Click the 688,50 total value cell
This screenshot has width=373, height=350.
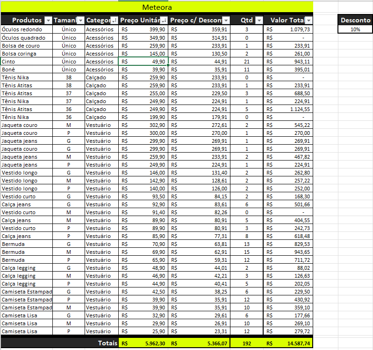(x=288, y=93)
